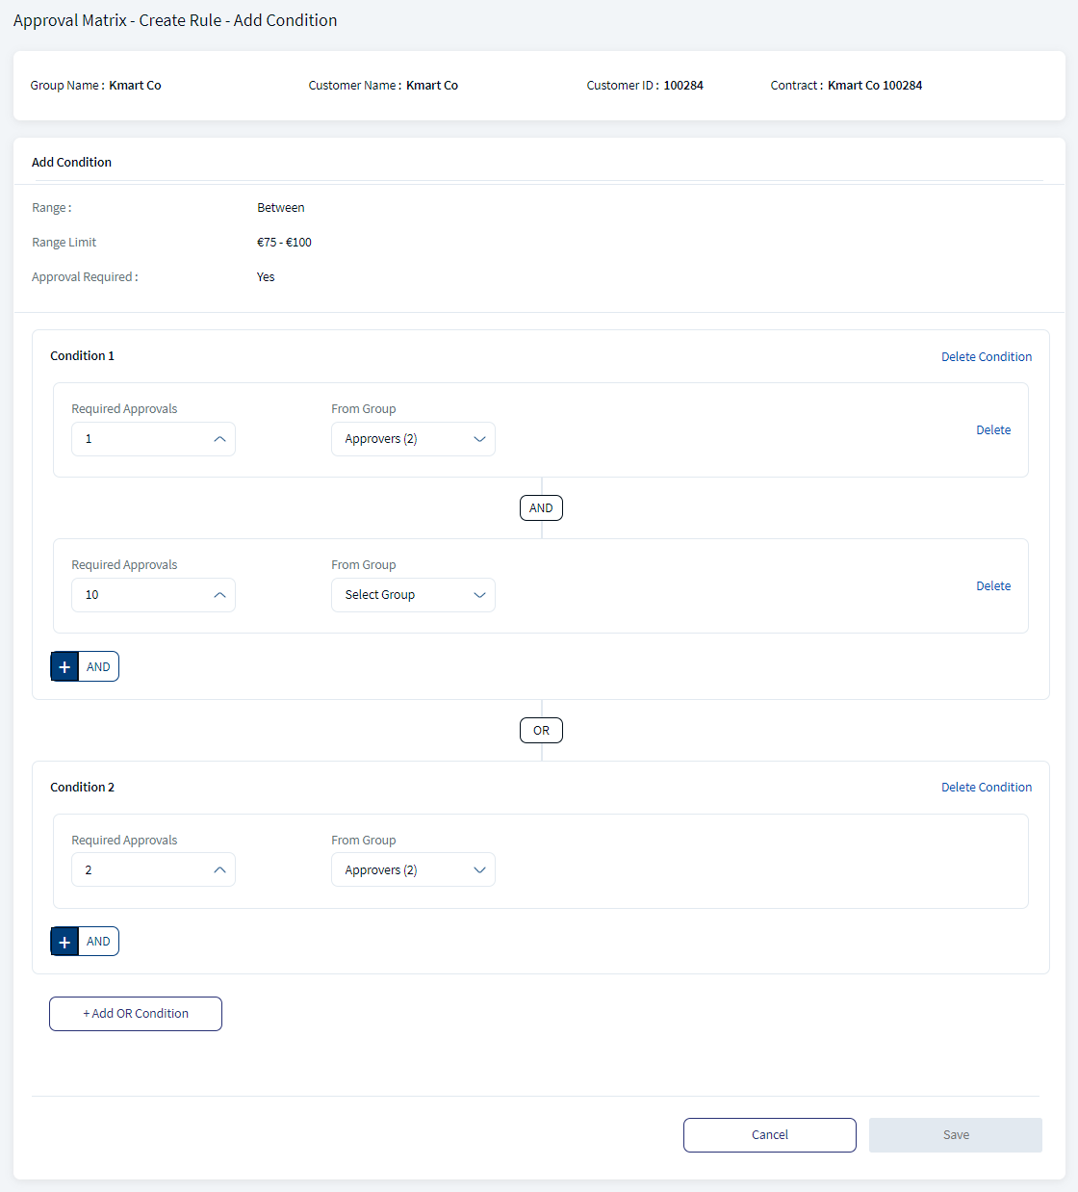1078x1192 pixels.
Task: Cancel the rule creation
Action: 770,1135
